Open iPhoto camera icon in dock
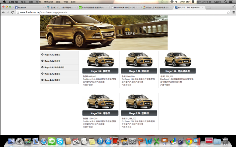The image size is (236, 147). coord(124,141)
